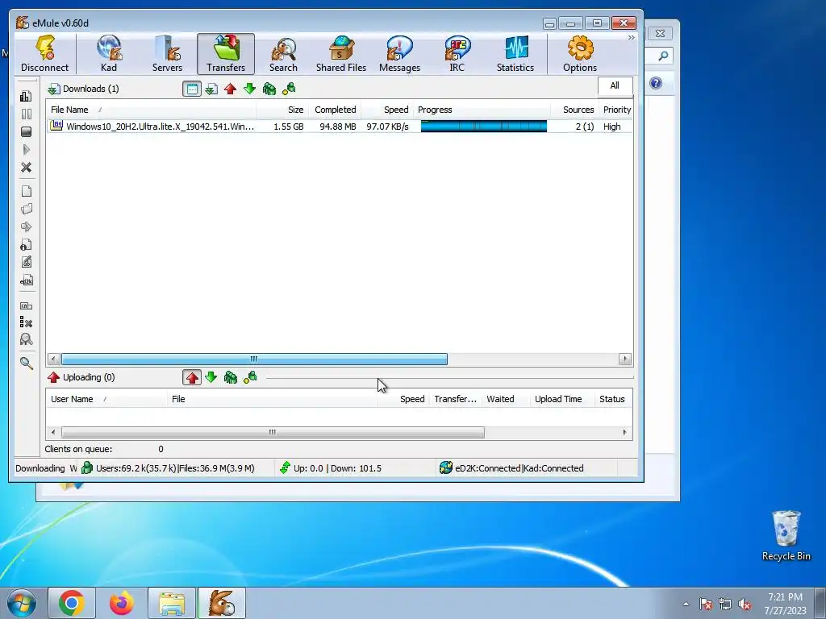The image size is (826, 619).
Task: Sort downloads by Size column
Action: pos(282,110)
